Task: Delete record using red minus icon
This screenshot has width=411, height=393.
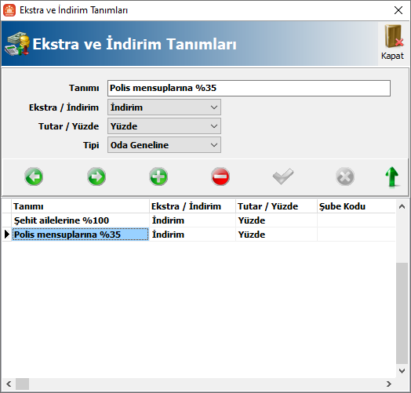Action: (x=220, y=176)
